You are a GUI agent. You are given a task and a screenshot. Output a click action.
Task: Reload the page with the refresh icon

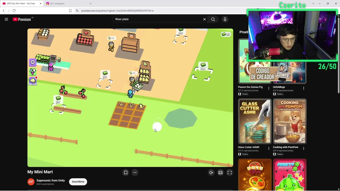14,11
